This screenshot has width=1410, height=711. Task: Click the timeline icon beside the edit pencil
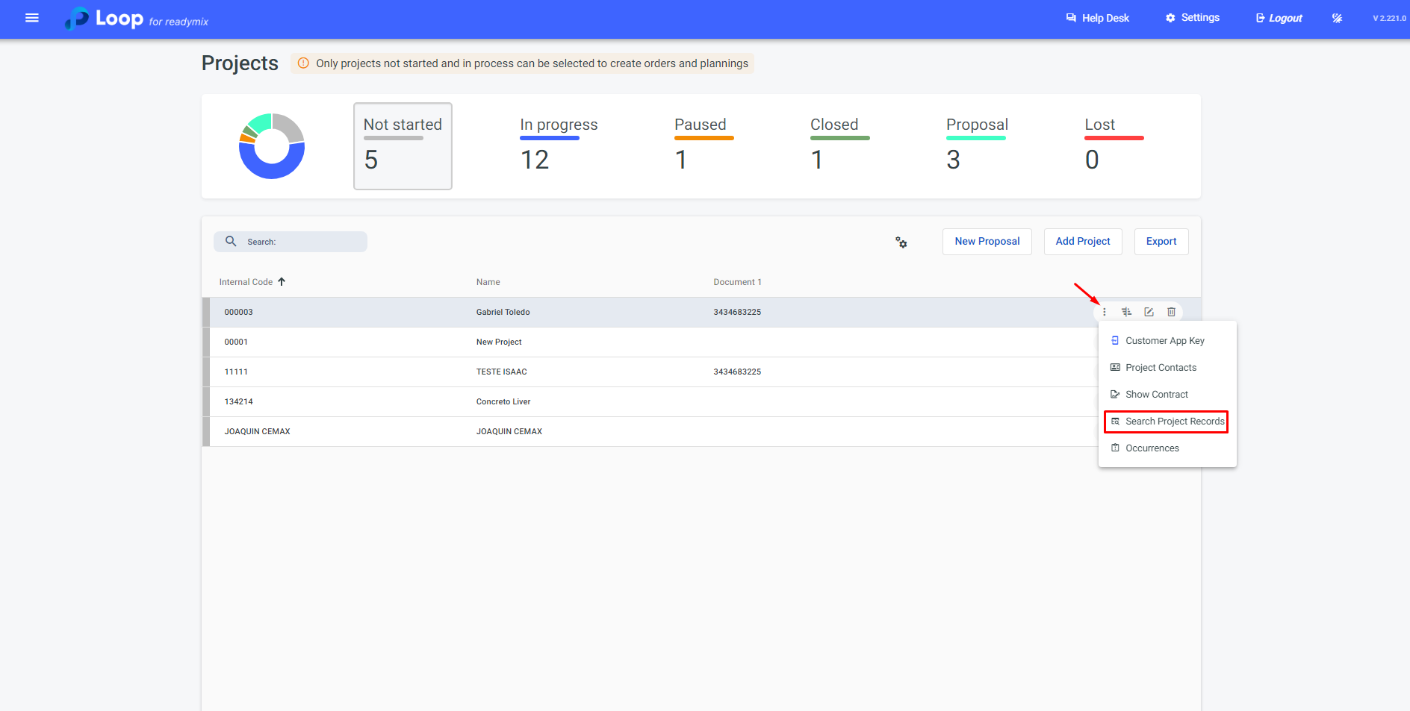pos(1126,312)
